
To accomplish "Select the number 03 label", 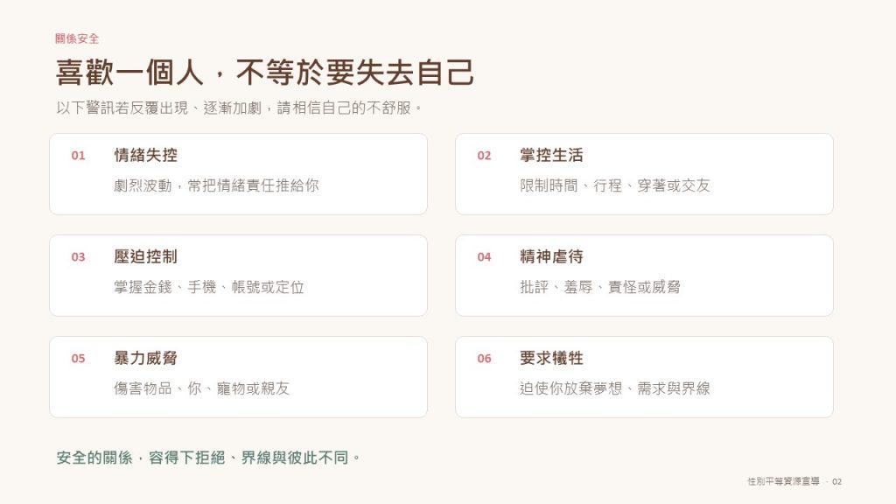I will click(78, 257).
